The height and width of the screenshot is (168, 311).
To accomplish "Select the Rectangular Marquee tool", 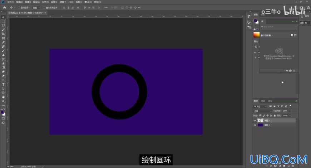I will pyautogui.click(x=3, y=21).
